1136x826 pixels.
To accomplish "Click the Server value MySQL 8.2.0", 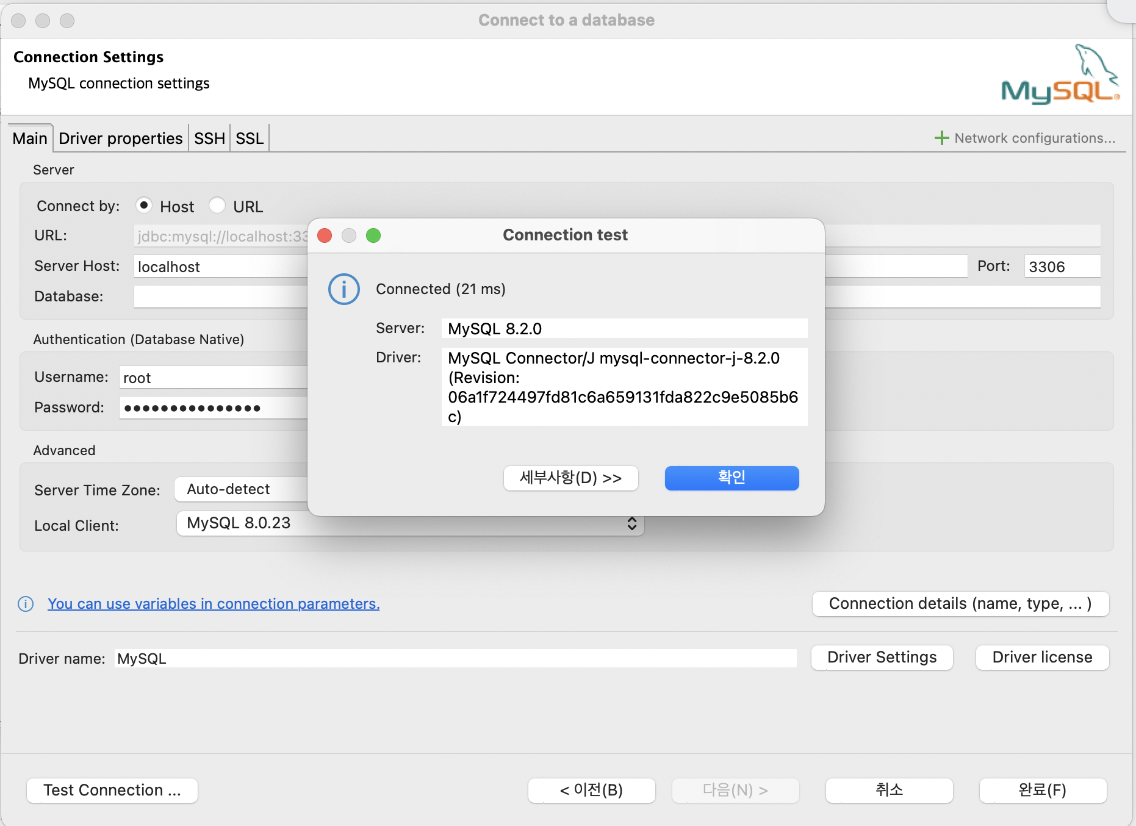I will 624,328.
